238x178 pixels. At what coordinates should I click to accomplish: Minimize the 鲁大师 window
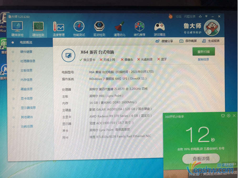click(213, 16)
